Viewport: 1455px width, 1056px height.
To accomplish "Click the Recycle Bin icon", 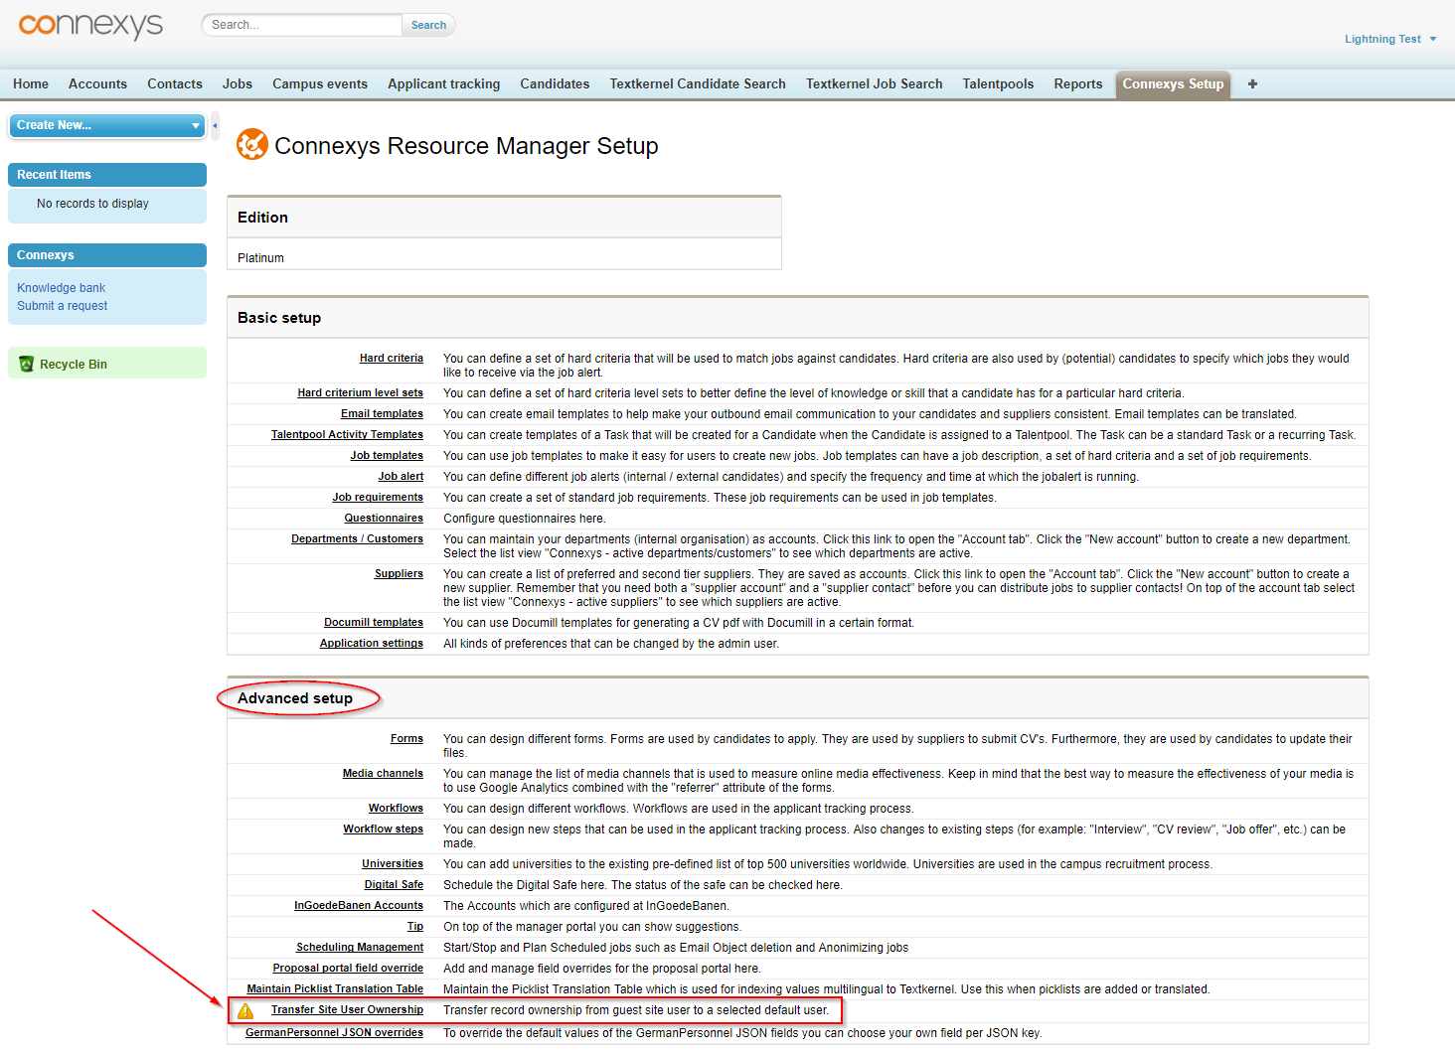I will coord(27,365).
